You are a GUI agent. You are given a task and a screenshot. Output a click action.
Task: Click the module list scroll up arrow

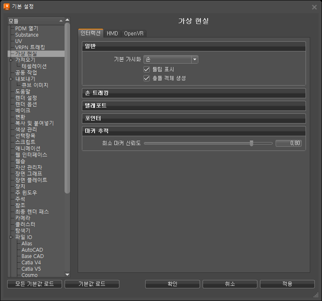68,20
